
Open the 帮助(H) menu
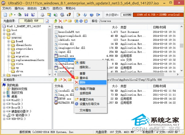coord(71,9)
